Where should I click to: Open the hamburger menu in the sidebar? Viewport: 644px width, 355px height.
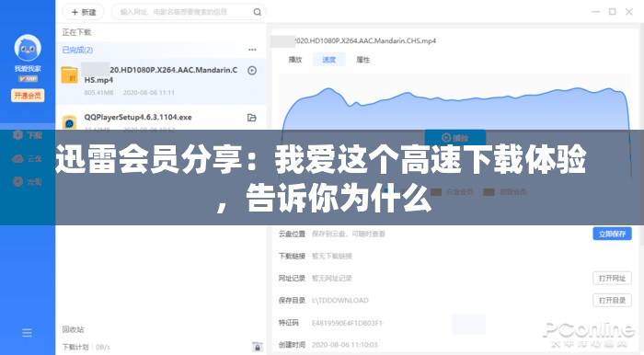27,332
